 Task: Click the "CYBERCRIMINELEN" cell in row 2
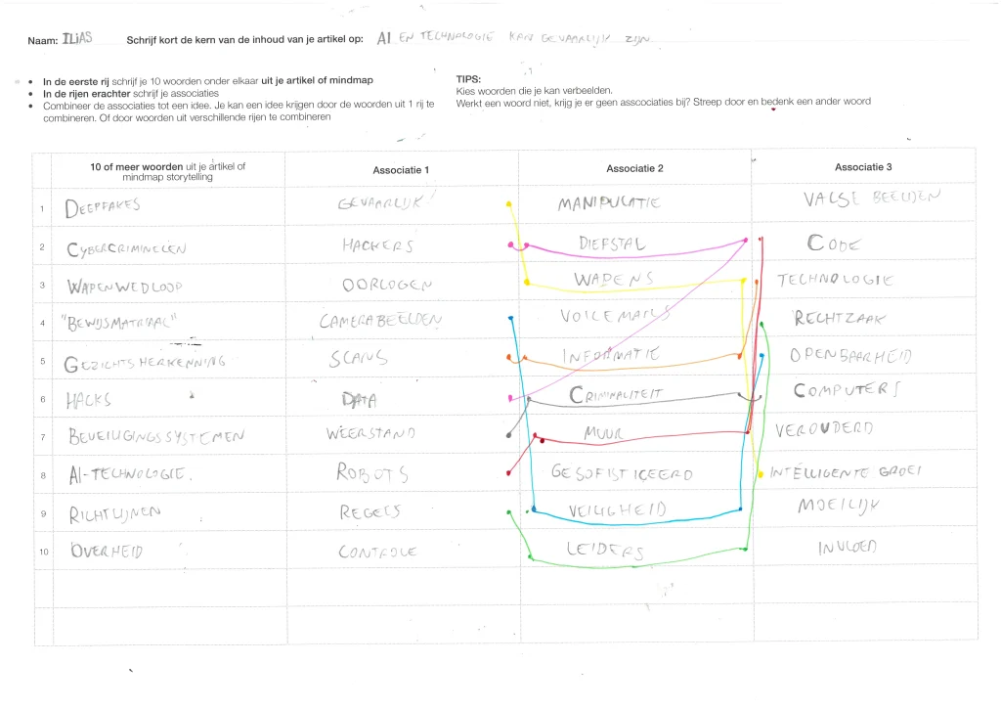point(125,248)
